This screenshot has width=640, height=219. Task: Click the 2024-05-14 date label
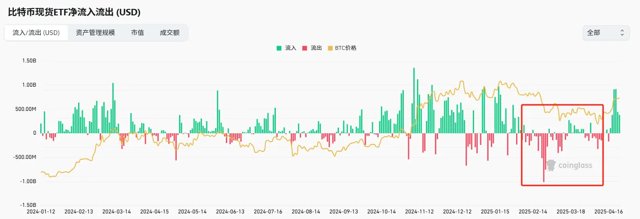point(192,212)
